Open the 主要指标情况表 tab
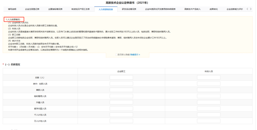The image size is (257, 130). 55,9
